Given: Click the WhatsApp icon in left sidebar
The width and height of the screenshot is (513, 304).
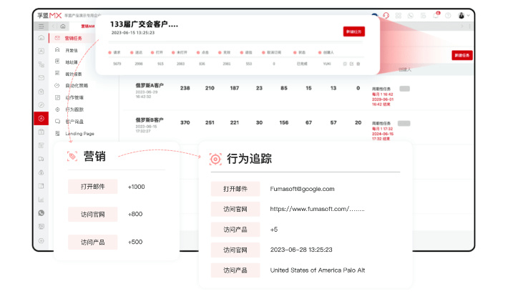Looking at the screenshot, I should pos(41,212).
